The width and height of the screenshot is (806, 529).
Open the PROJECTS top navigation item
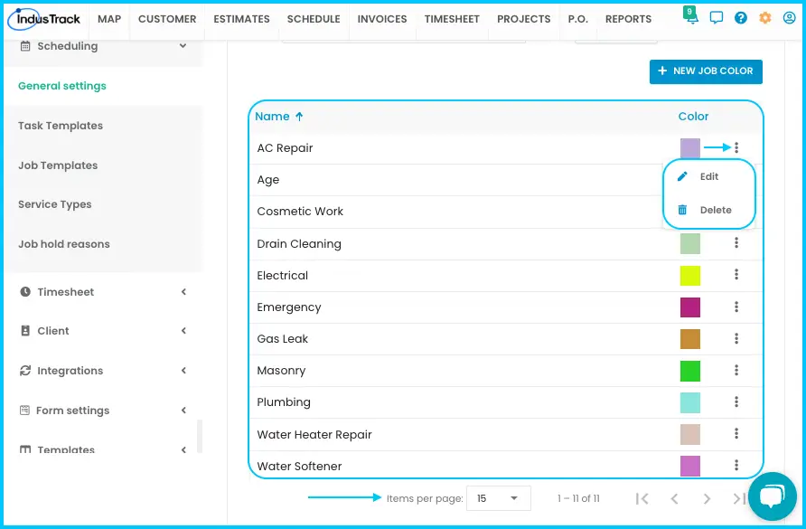[524, 19]
